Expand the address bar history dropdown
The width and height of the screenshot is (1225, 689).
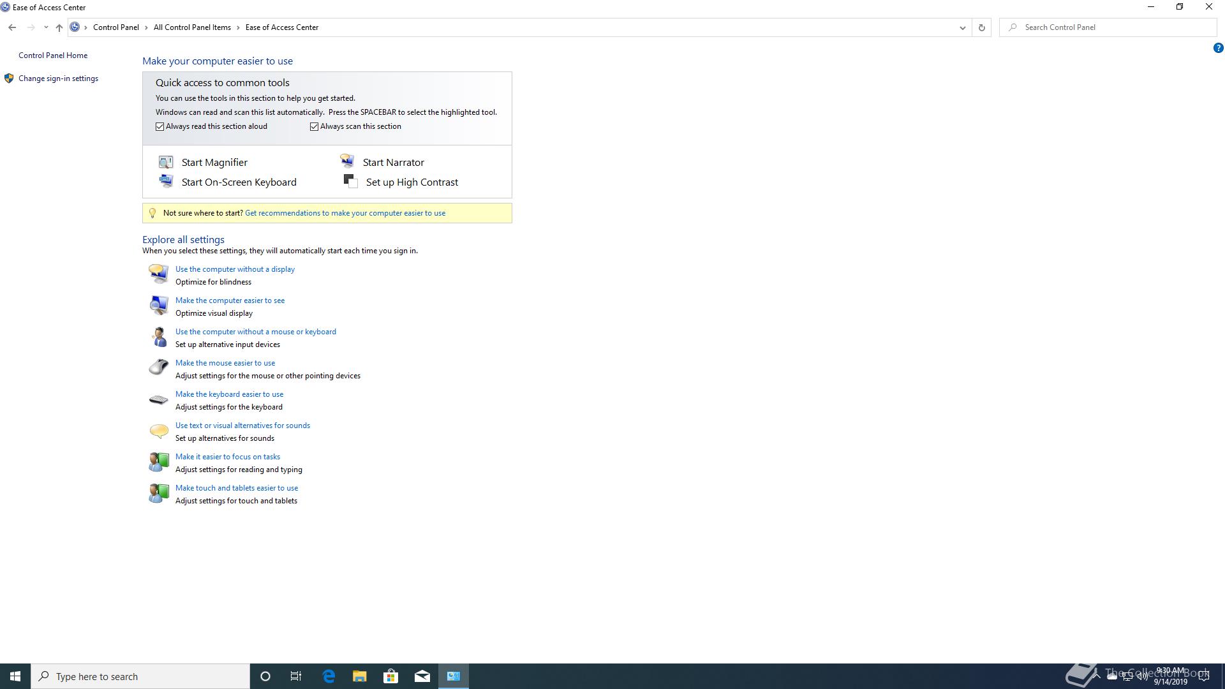(x=962, y=27)
